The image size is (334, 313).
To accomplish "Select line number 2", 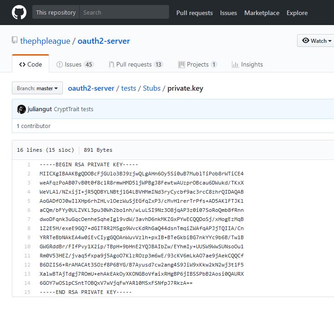I will click(x=29, y=174).
